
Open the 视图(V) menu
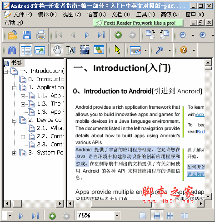[x=72, y=14]
